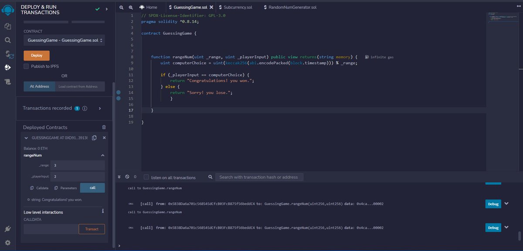
Task: Toggle Publish to IPFS checkbox
Action: (26, 66)
